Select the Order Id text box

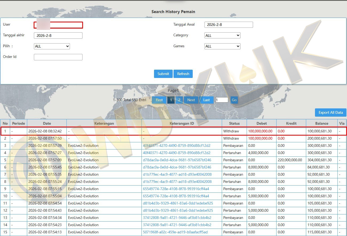tap(58, 57)
